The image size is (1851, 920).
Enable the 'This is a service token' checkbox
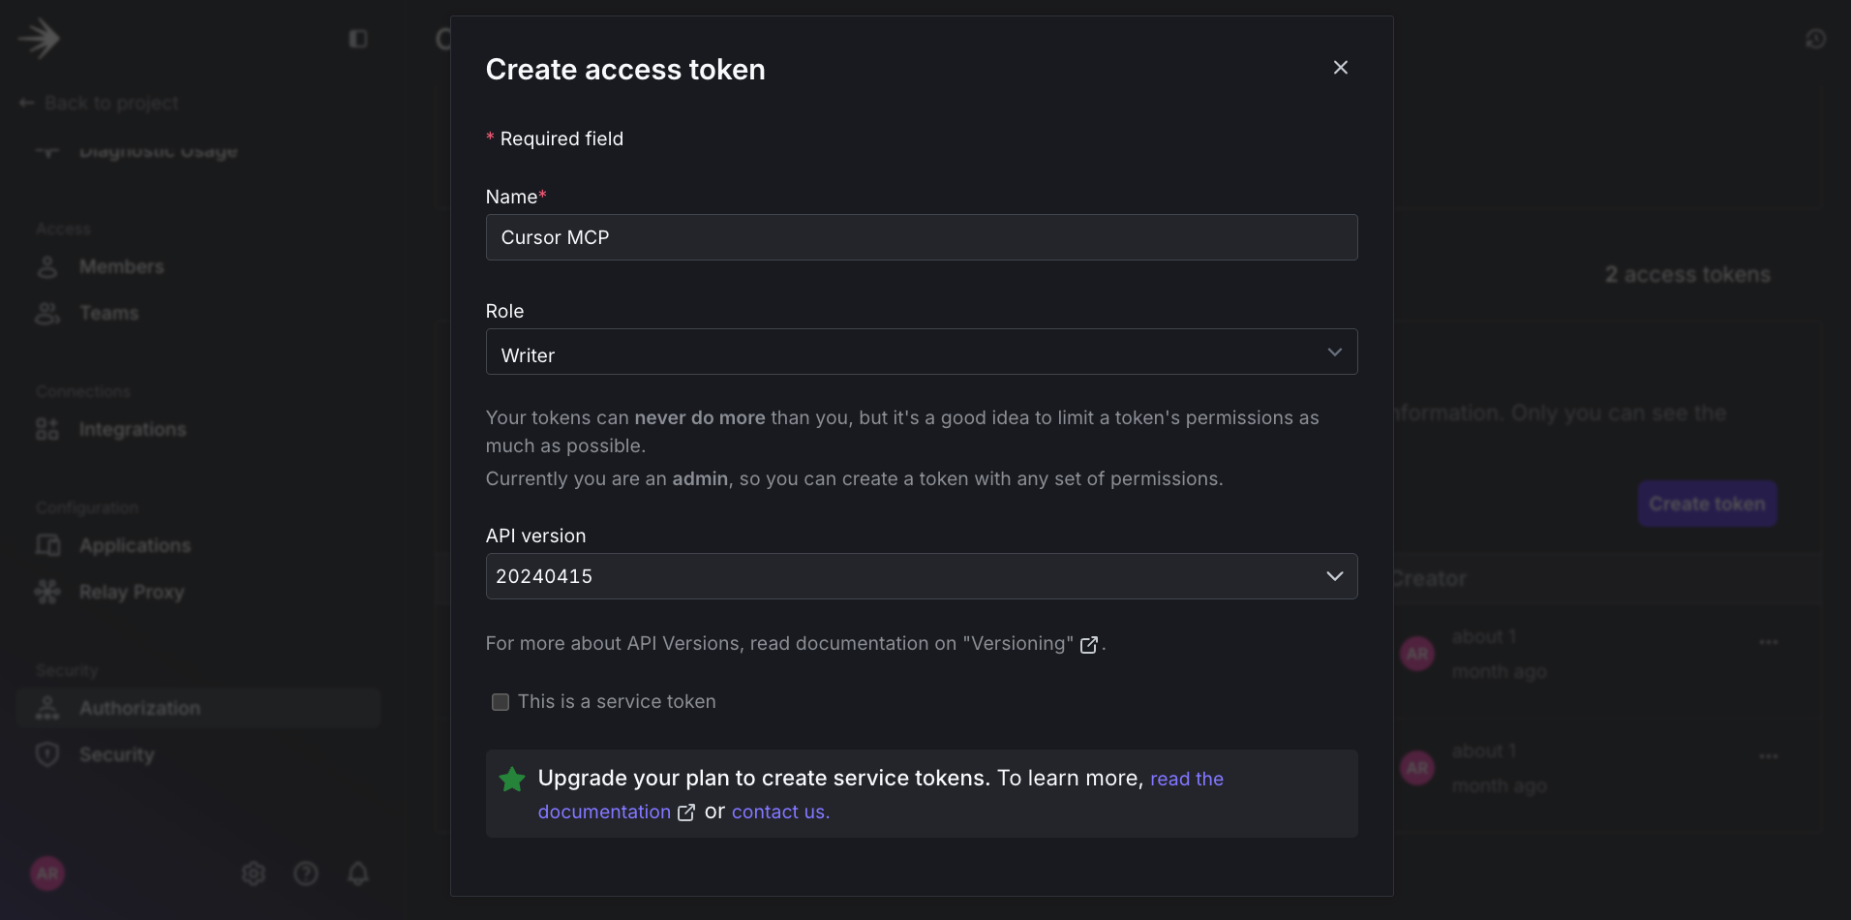(x=500, y=701)
